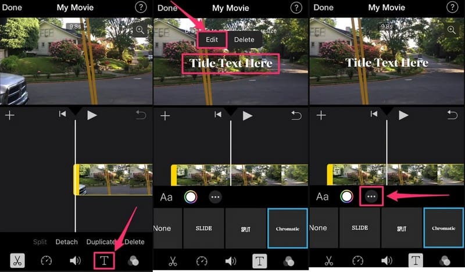Screen dimensions: 465x272
Task: Tap the zoom magnifier in left screen preview
Action: [140, 30]
